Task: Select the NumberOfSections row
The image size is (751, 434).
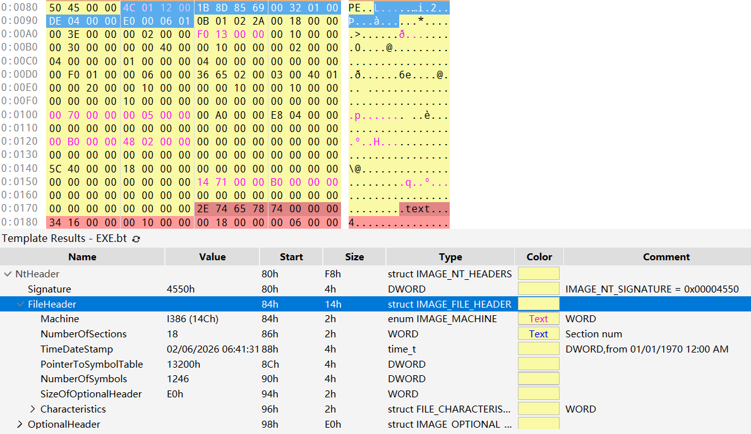Action: click(83, 334)
